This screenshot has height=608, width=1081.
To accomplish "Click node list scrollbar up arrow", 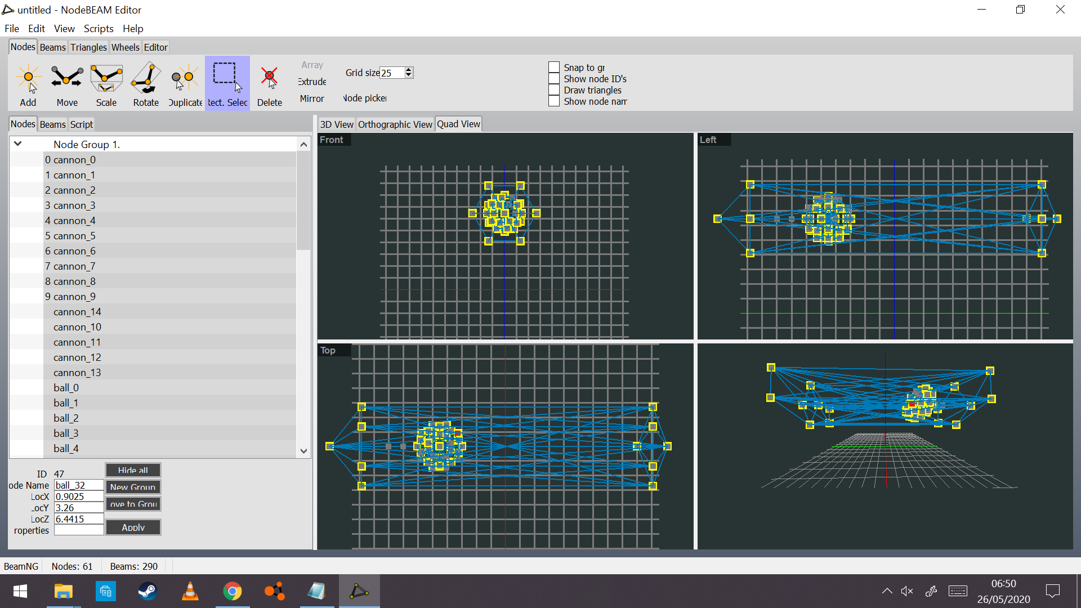I will [304, 144].
